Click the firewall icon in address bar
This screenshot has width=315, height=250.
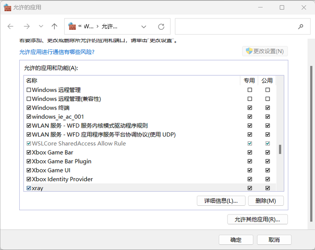72,26
